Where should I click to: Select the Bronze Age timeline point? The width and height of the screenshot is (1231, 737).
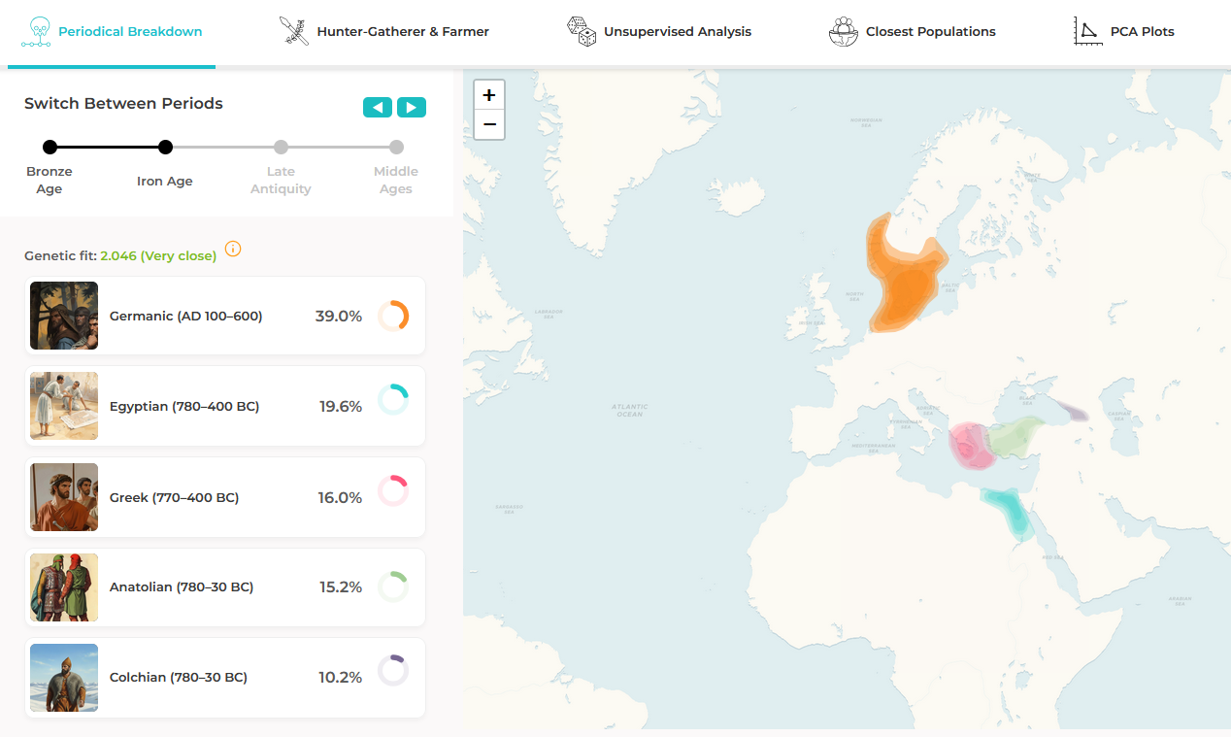(50, 148)
